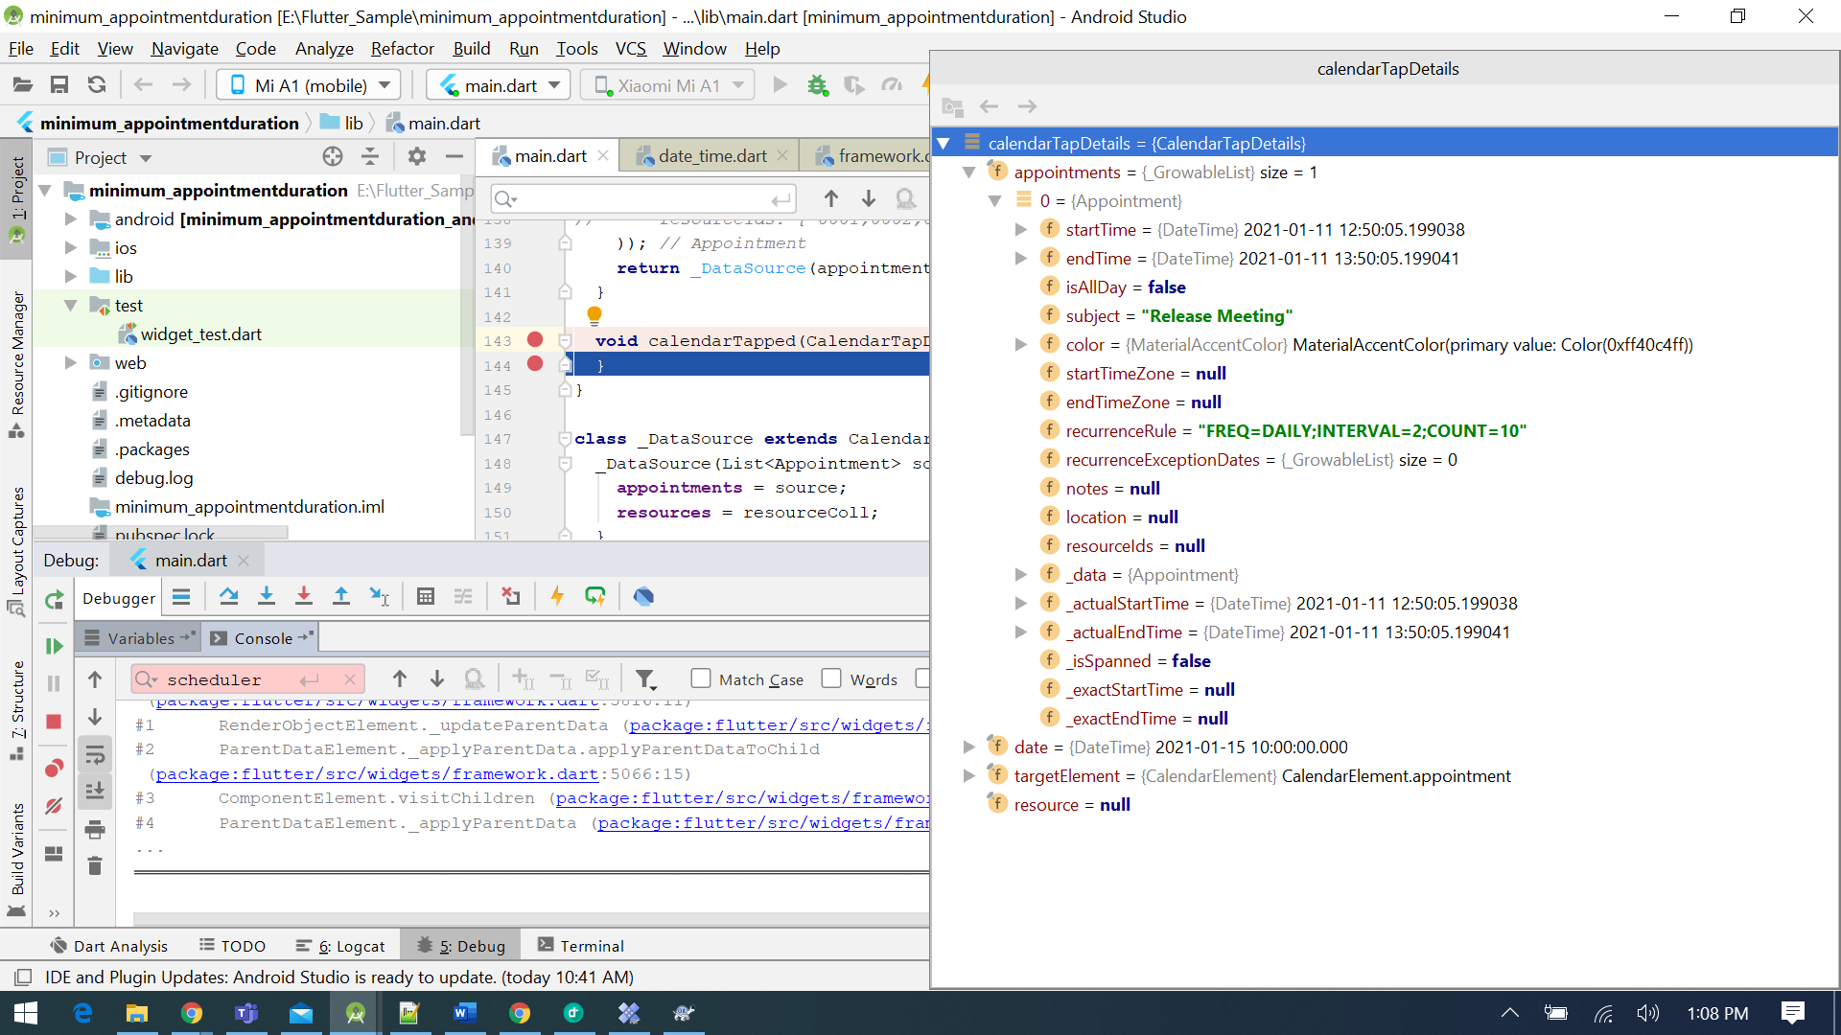Collapse the test folder in Project tree
Viewport: 1841px width, 1035px height.
click(x=70, y=306)
